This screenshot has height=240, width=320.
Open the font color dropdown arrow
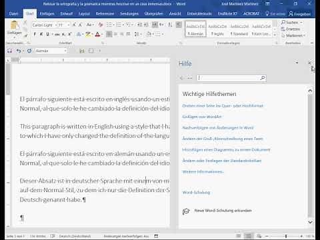click(x=101, y=34)
